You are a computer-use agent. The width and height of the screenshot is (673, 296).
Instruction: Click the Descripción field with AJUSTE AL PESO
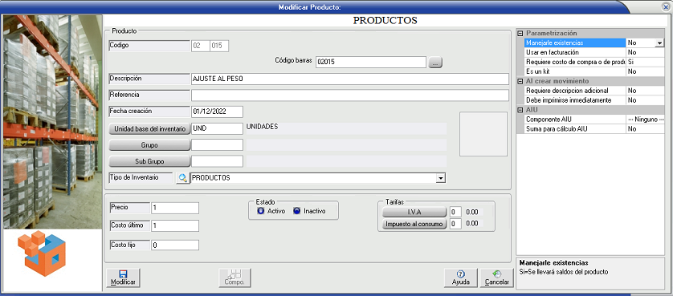click(350, 79)
